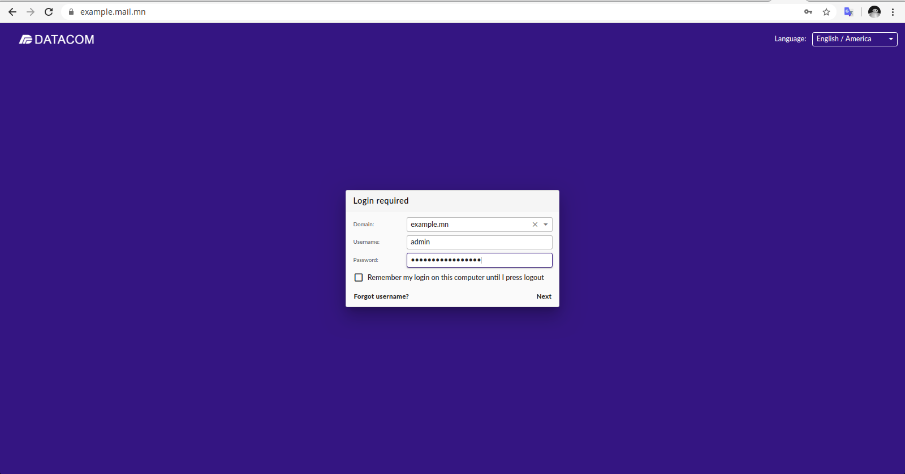Go back to the previous page

(12, 12)
